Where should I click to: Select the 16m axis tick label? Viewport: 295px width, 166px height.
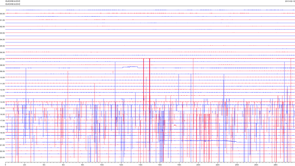[x=160, y=165]
